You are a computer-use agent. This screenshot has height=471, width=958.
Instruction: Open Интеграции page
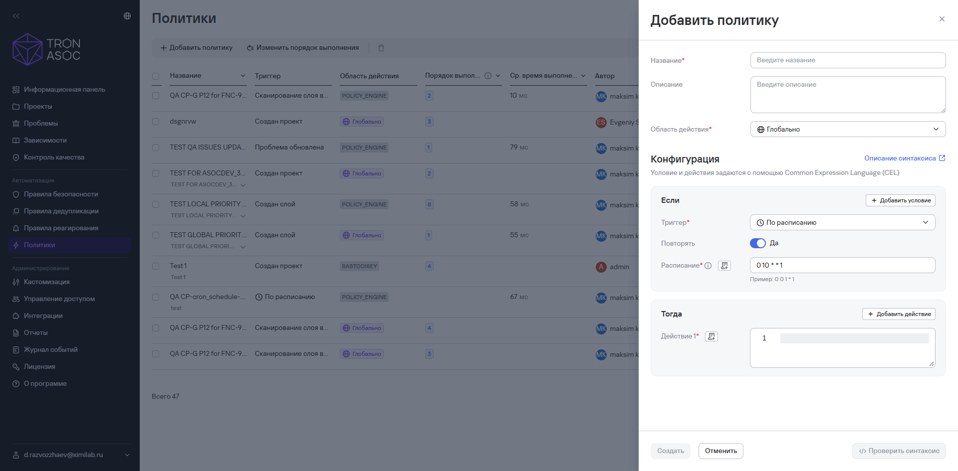pyautogui.click(x=43, y=315)
